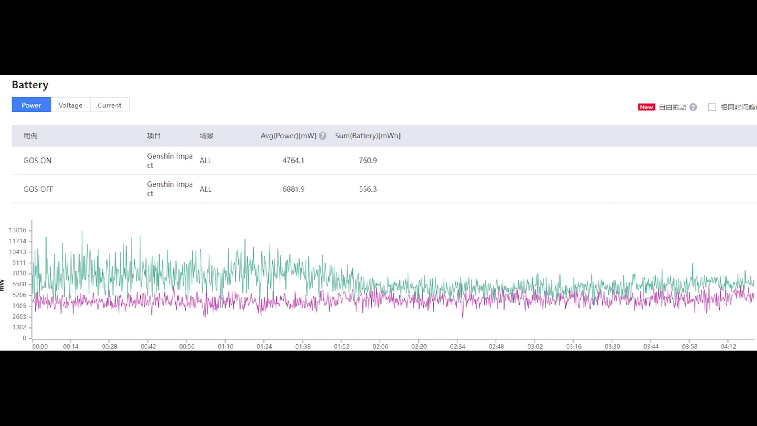This screenshot has width=757, height=426.
Task: Click the help icon beside Avg(Power)[mW]
Action: pyautogui.click(x=323, y=136)
